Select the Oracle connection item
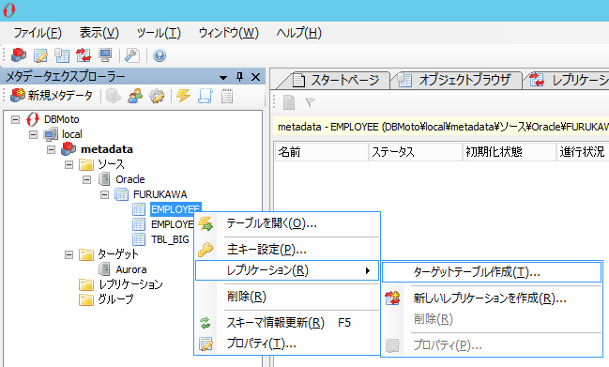The width and height of the screenshot is (609, 367). (130, 179)
